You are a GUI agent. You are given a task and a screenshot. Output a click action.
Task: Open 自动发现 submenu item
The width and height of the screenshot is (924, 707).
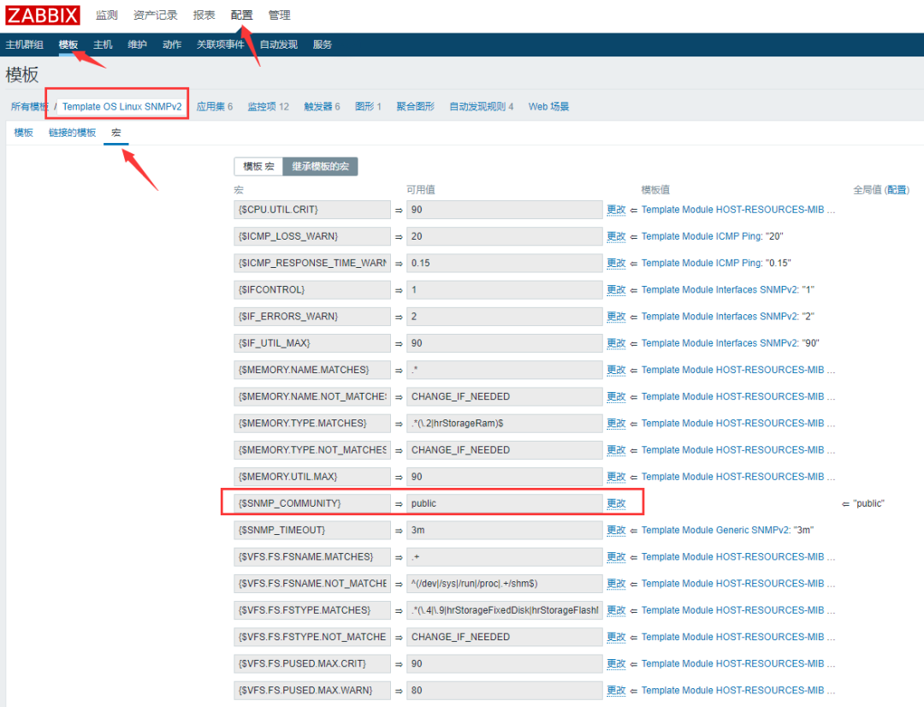coord(279,45)
